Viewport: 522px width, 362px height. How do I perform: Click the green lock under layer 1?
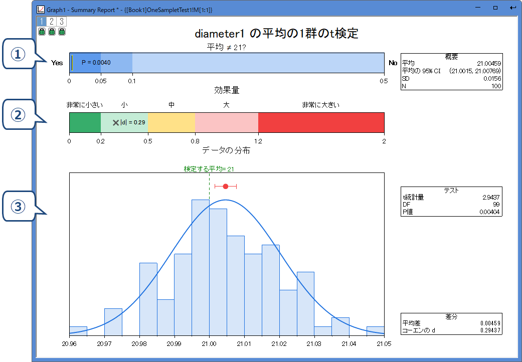(42, 32)
